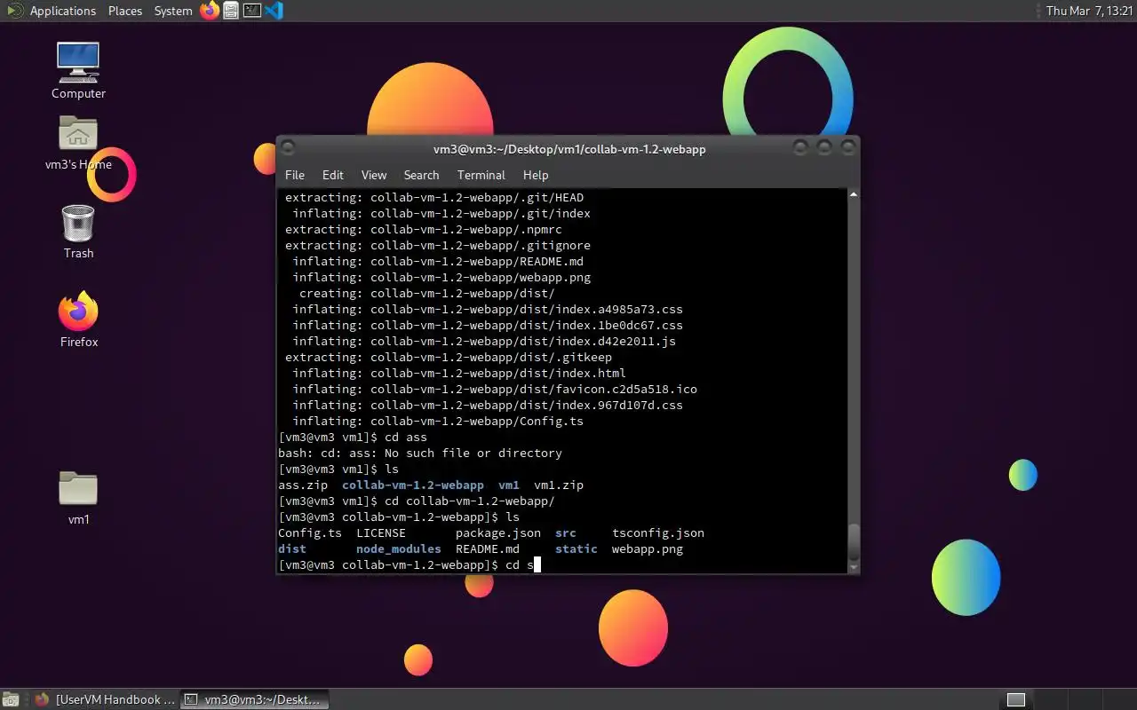Open the terminal Search menu

click(x=421, y=175)
